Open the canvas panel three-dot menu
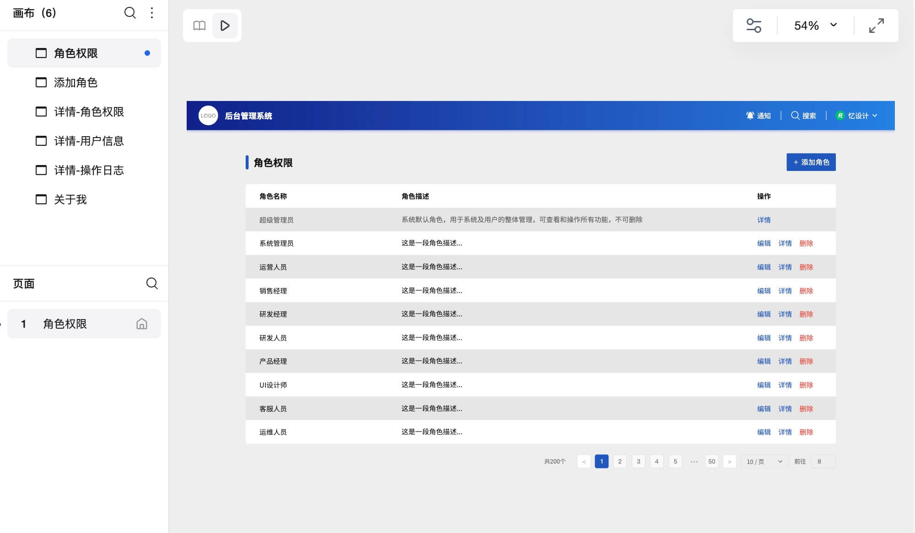Image resolution: width=915 pixels, height=533 pixels. tap(152, 13)
